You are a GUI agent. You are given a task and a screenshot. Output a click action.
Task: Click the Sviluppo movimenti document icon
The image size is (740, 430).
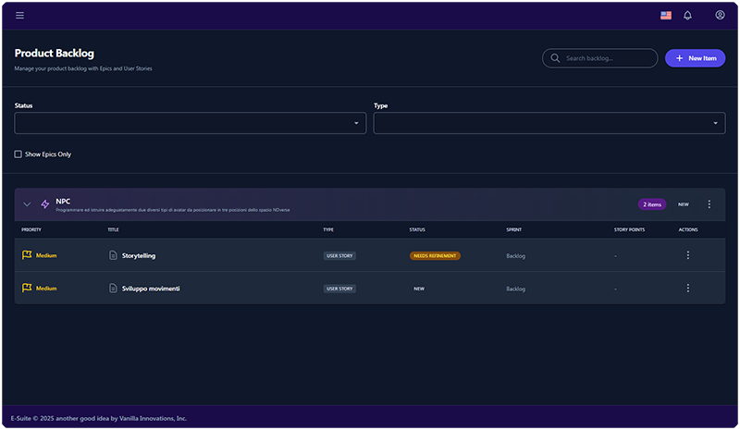click(x=114, y=289)
